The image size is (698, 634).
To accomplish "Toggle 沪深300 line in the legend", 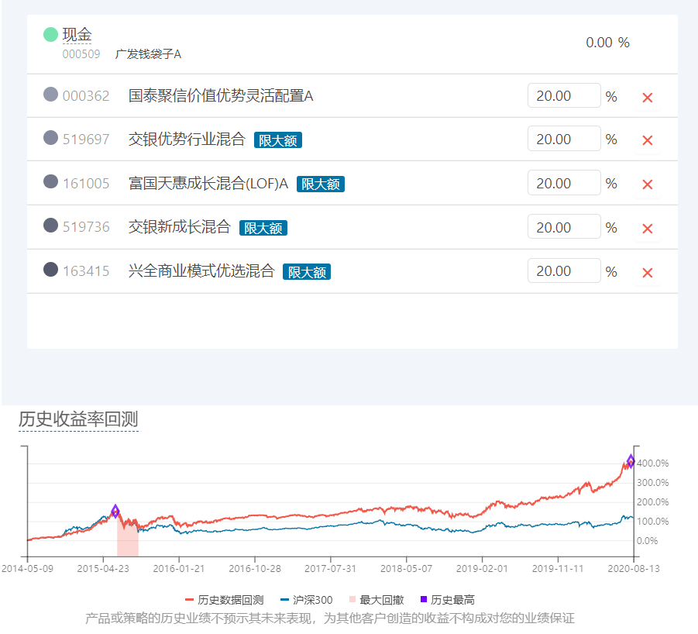I will click(306, 600).
